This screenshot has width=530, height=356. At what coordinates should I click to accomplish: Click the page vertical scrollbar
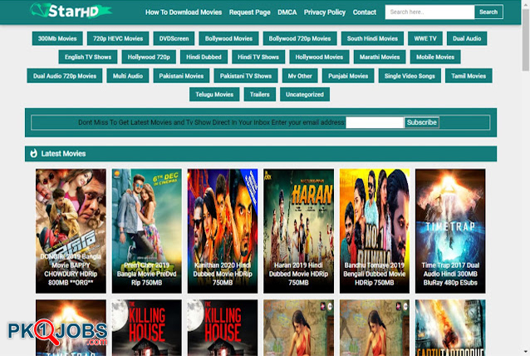pyautogui.click(x=526, y=39)
